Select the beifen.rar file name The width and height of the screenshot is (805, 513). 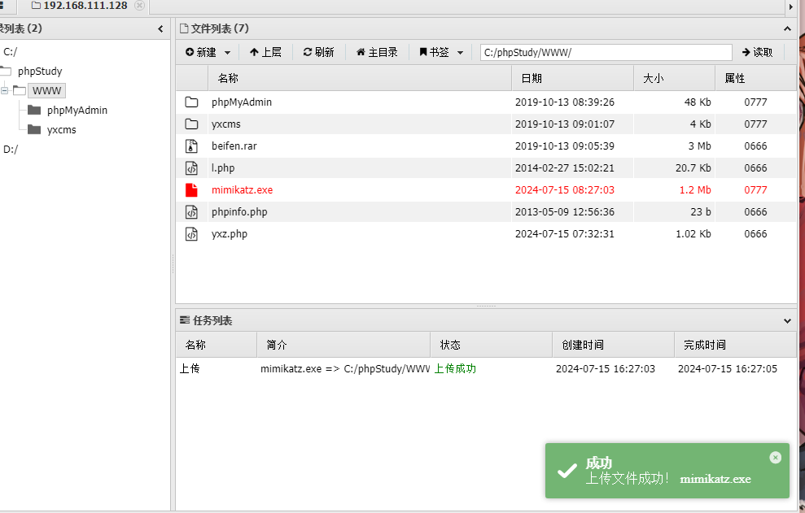click(x=234, y=146)
